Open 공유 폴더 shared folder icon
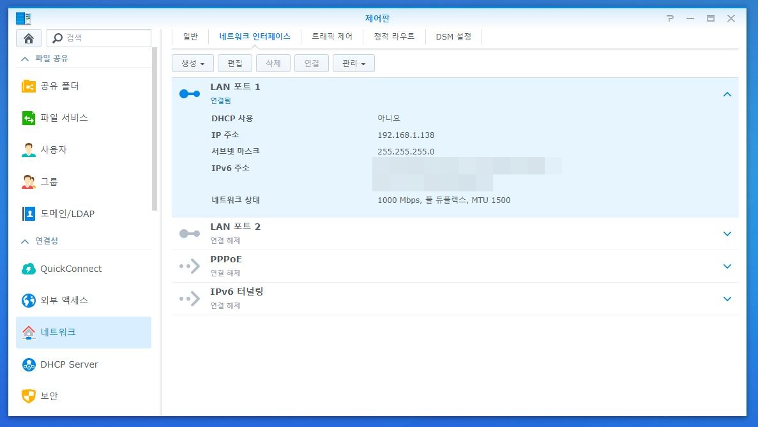This screenshot has width=758, height=427. [x=29, y=86]
